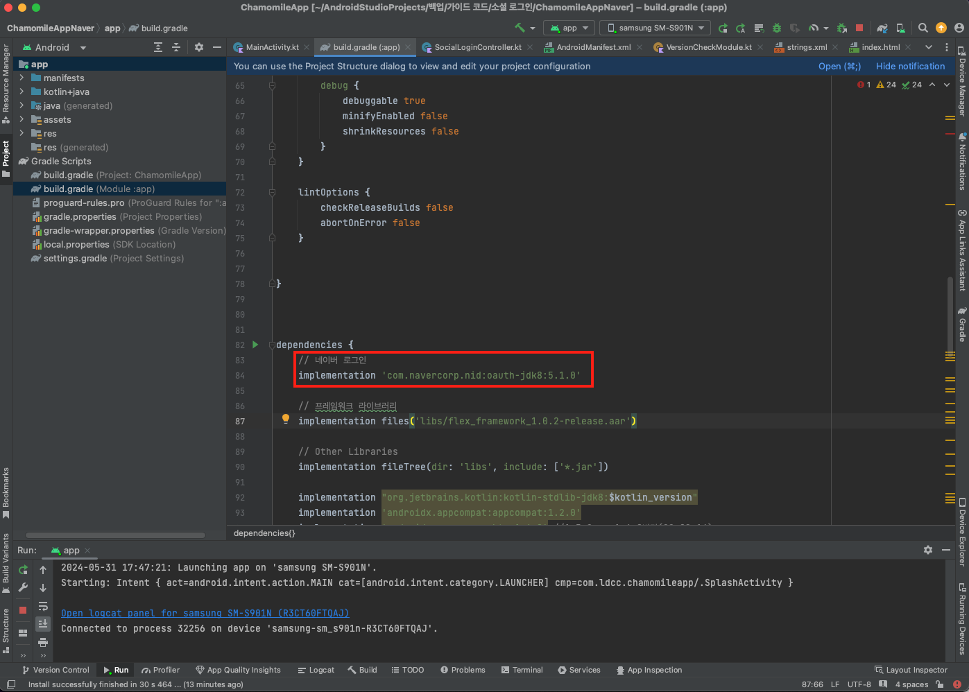Screen dimensions: 969x692
Task: Open the samsung SM-S901N device dropdown
Action: point(655,28)
